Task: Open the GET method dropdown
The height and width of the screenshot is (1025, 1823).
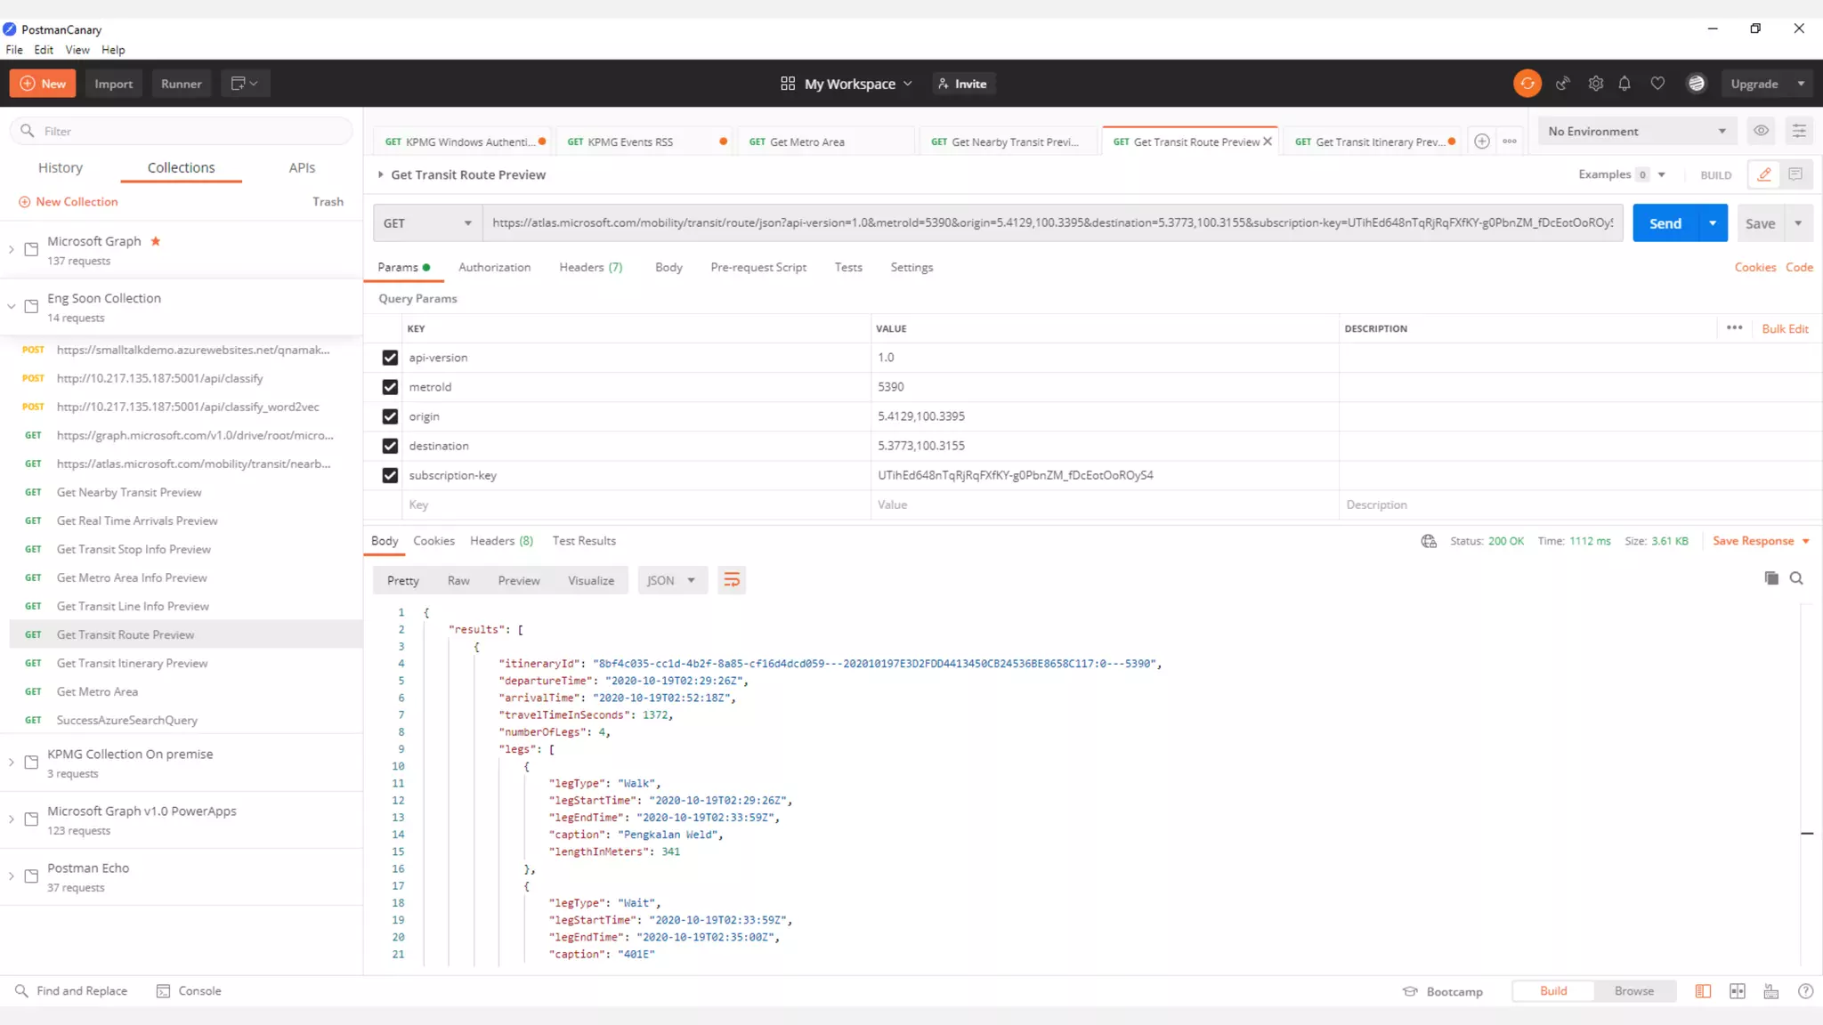Action: pos(427,223)
